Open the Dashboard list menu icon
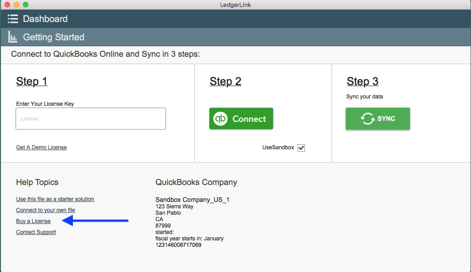Viewport: 471px width, 272px height. tap(13, 19)
